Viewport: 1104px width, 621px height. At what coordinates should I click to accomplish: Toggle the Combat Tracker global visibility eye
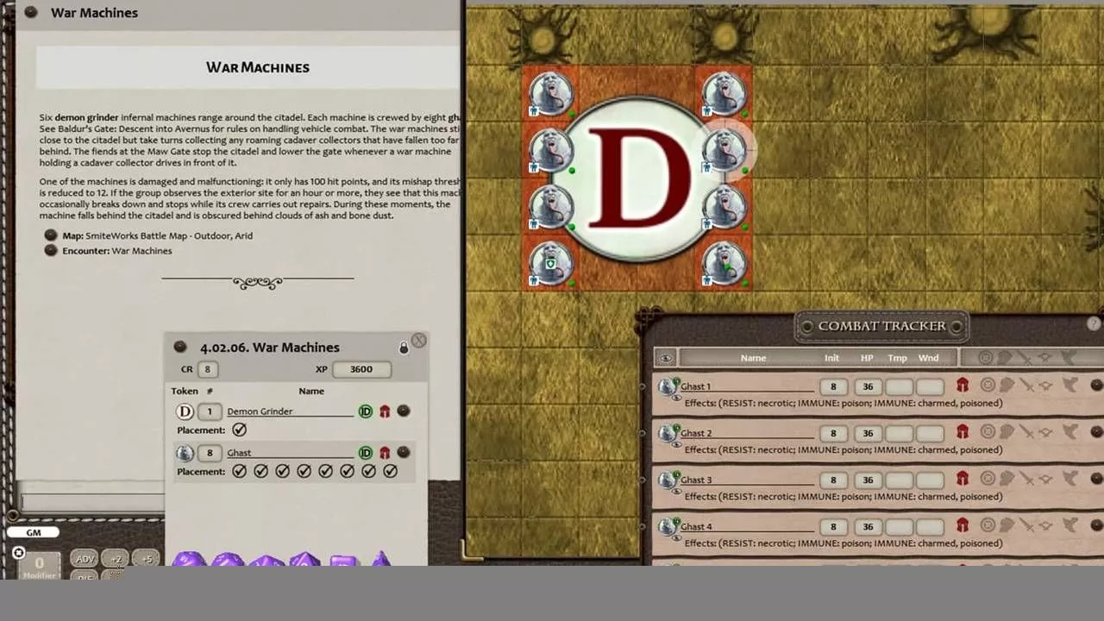click(665, 358)
